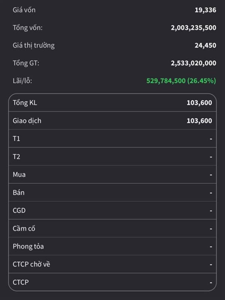Select the 2,003,235,500 total capital value

(x=193, y=28)
